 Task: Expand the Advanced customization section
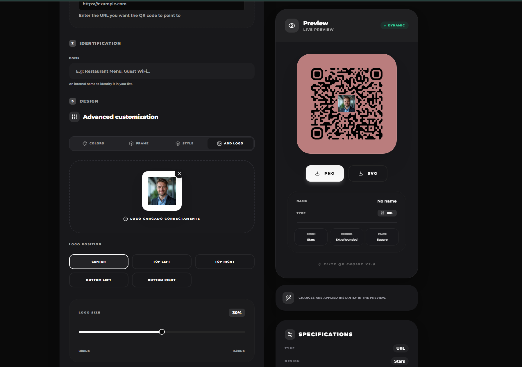(120, 117)
